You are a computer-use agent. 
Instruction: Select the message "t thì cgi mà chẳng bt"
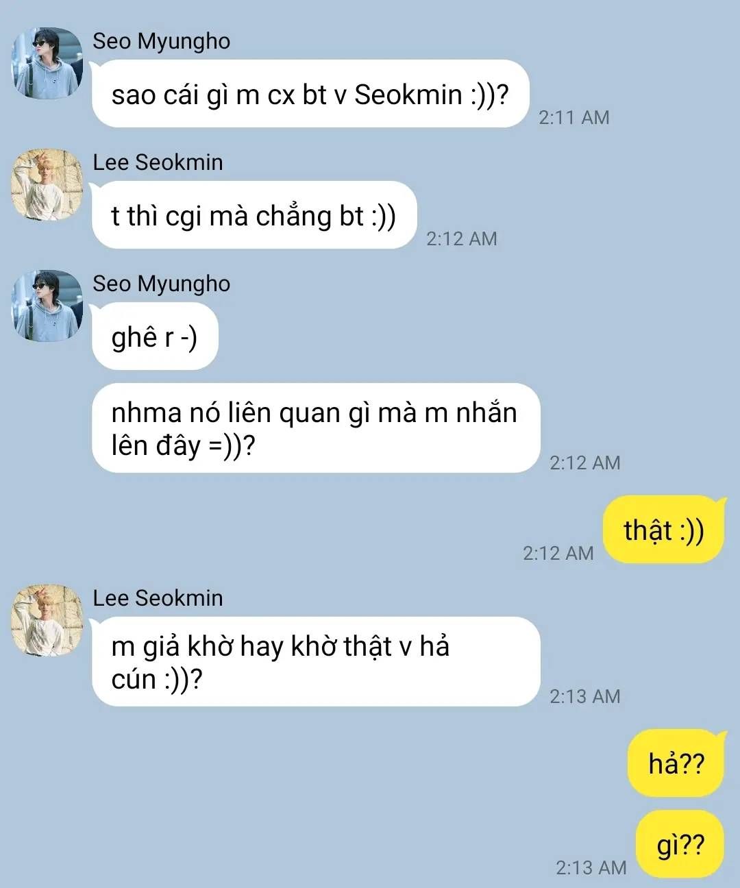(x=254, y=215)
